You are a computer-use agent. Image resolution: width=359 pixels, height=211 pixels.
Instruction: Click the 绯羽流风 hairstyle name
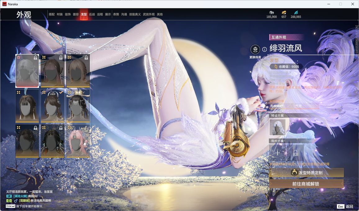pyautogui.click(x=286, y=48)
